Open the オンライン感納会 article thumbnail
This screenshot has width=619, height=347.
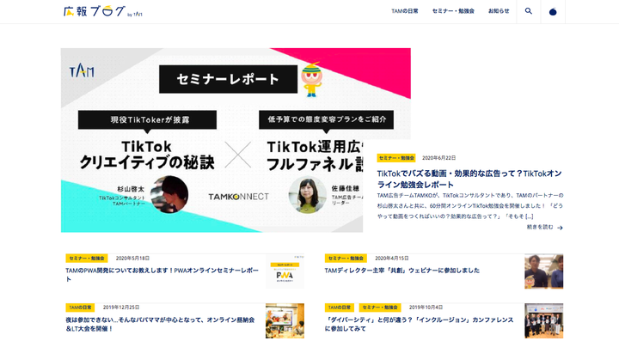pos(285,320)
